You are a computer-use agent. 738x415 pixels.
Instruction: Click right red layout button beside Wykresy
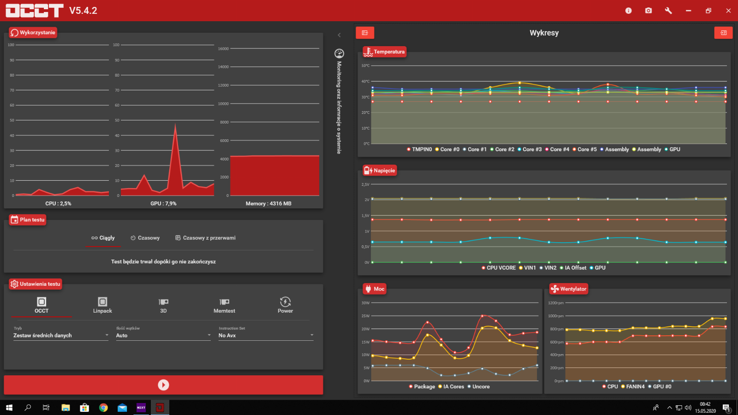[x=723, y=33]
